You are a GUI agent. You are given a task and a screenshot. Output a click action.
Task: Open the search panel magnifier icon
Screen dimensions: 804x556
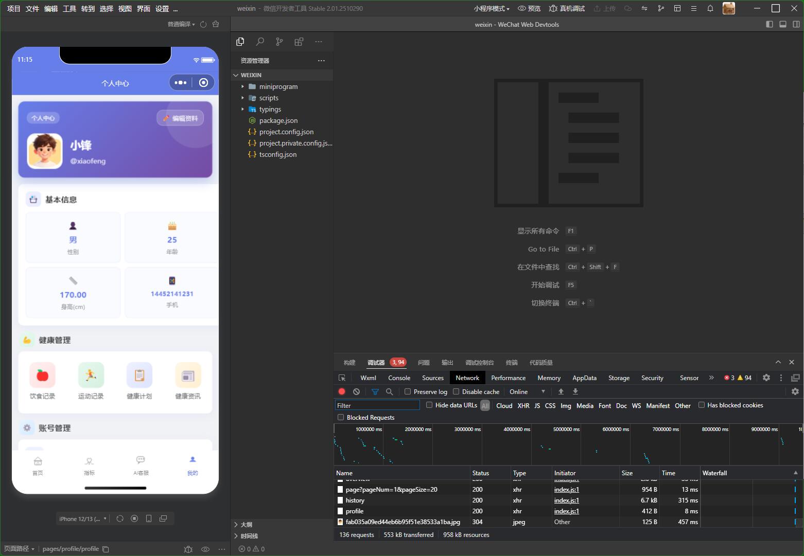click(x=260, y=42)
